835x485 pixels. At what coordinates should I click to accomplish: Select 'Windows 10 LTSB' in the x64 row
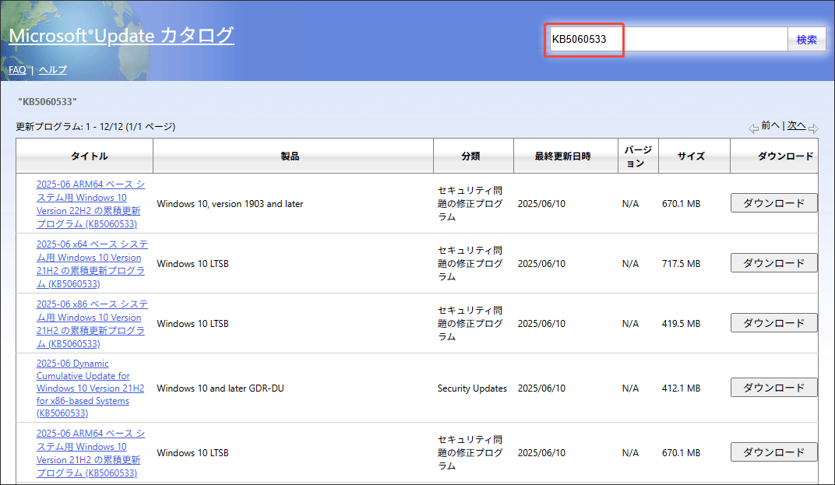192,264
